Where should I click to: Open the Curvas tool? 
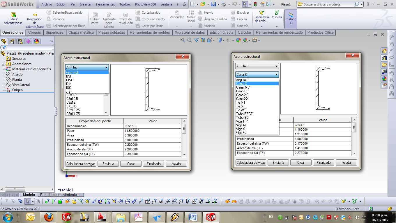277,15
